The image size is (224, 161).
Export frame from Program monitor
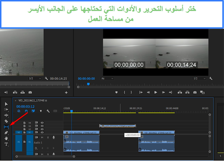[x=195, y=93]
